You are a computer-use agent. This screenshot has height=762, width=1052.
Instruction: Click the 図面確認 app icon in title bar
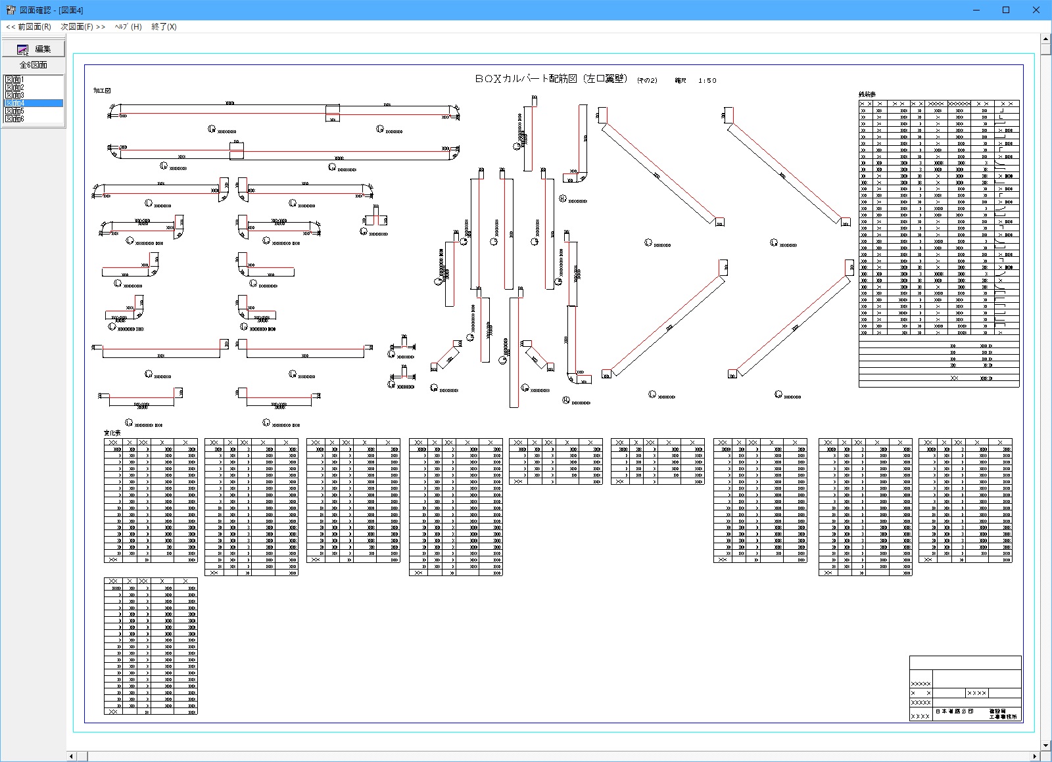(x=11, y=10)
